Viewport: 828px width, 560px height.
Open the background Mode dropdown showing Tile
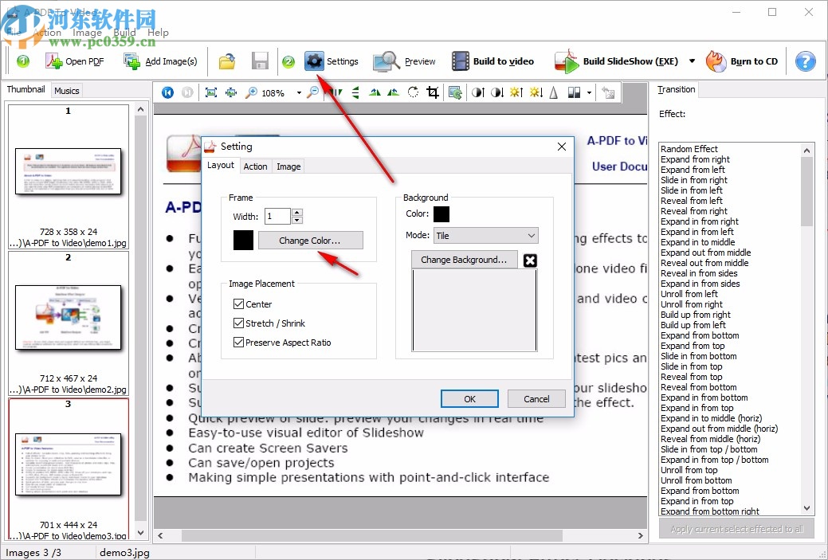point(486,235)
